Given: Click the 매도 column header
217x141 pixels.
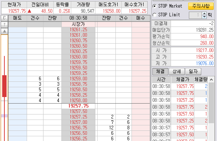Looking at the screenshot, I should [x=18, y=18].
